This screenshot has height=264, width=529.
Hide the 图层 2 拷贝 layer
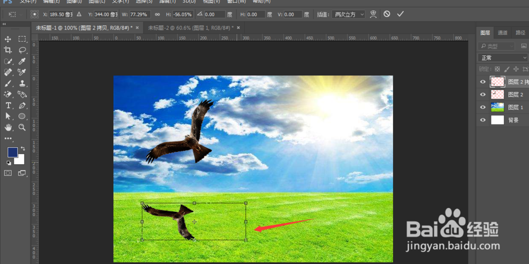coord(483,82)
